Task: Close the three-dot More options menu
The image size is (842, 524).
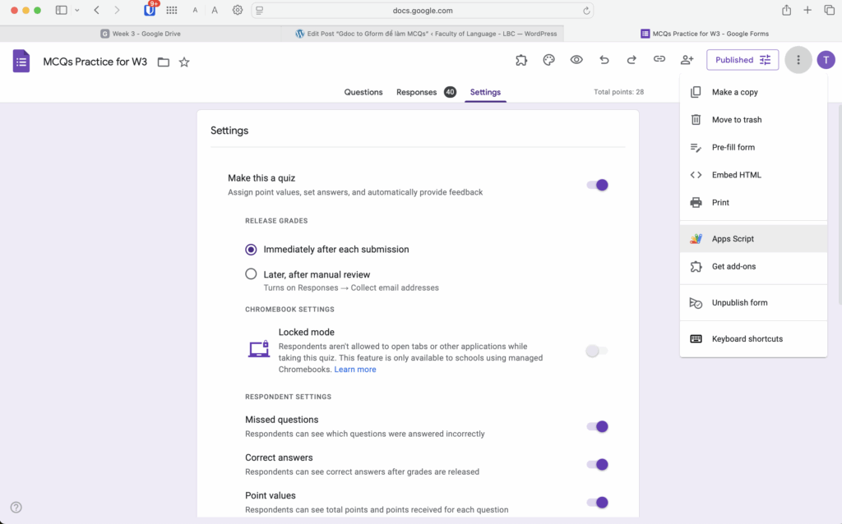Action: click(x=798, y=60)
